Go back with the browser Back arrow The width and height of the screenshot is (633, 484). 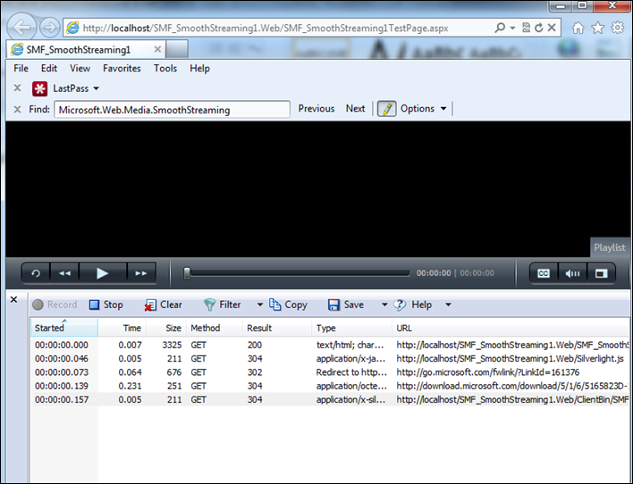(21, 28)
